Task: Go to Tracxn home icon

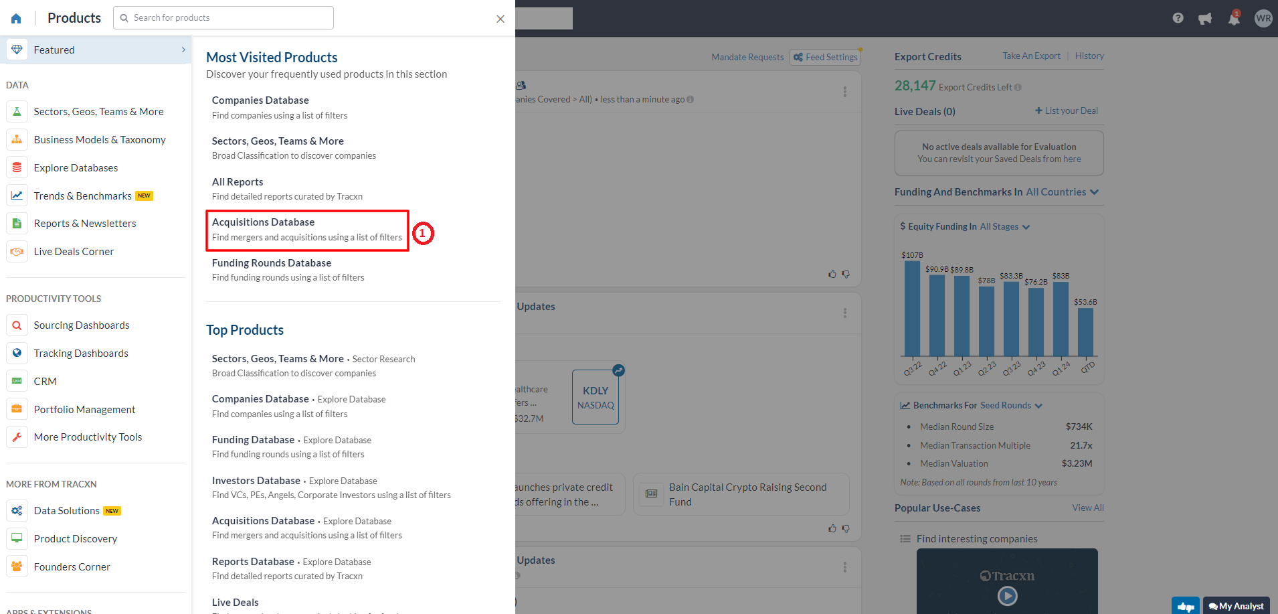Action: [x=16, y=18]
